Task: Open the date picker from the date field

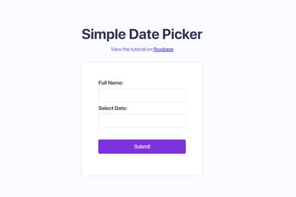Action: [142, 120]
